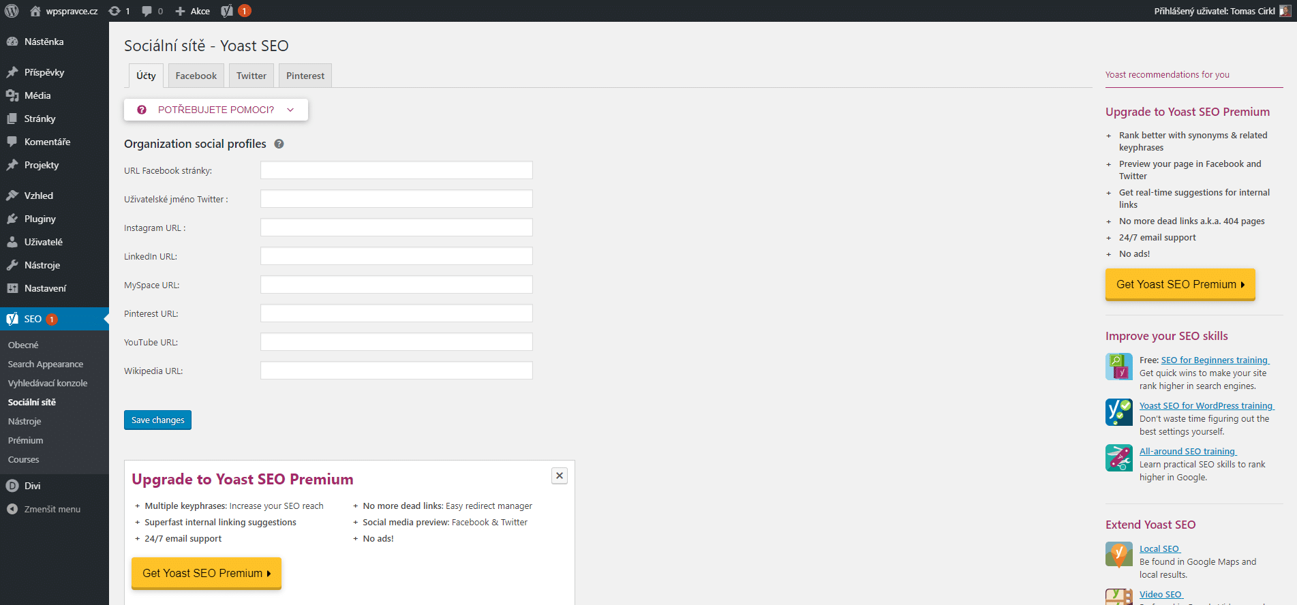The width and height of the screenshot is (1297, 605).
Task: Switch to the Twitter tab
Action: 251,76
